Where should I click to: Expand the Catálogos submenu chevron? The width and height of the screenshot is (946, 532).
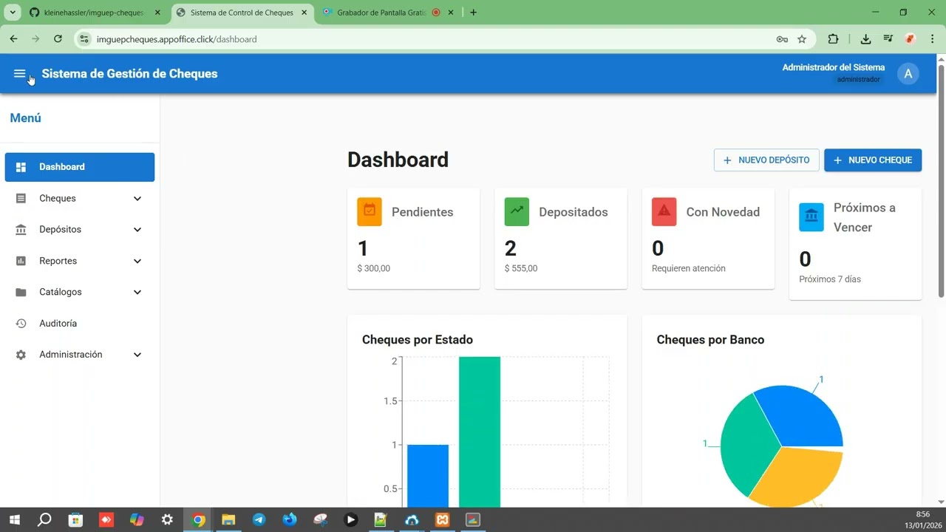point(137,293)
